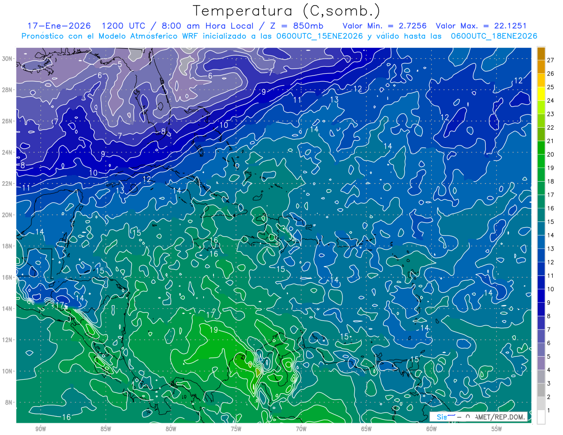Click the colorbar scale label '12'
The image size is (563, 435).
[x=551, y=262]
